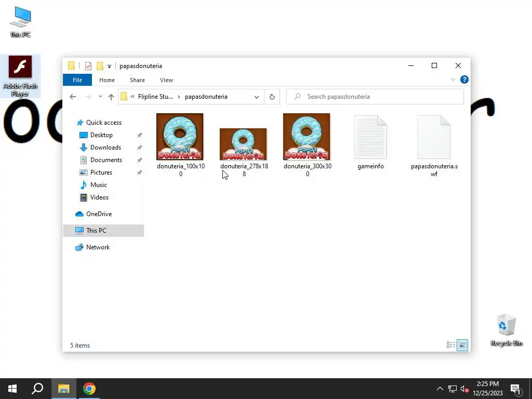This screenshot has width=532, height=399.
Task: Click the pin icon beside Documents
Action: 139,160
